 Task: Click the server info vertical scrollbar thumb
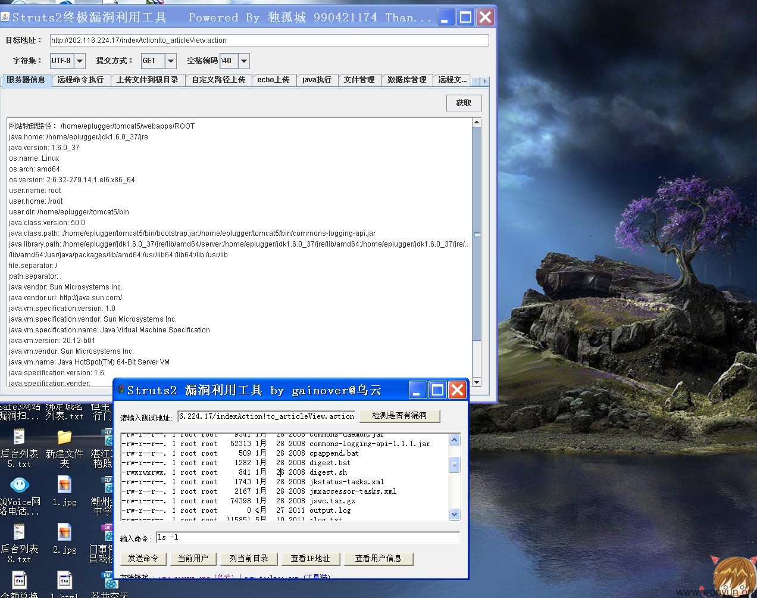click(476, 234)
